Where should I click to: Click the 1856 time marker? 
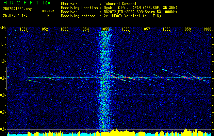(126, 29)
